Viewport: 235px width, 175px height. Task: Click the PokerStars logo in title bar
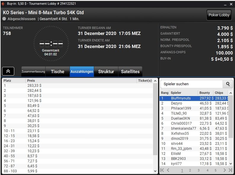[4, 4]
